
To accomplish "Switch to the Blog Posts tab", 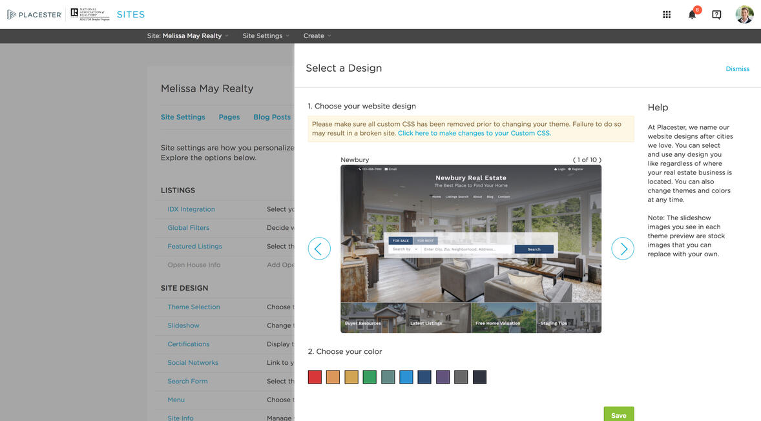I will click(271, 118).
